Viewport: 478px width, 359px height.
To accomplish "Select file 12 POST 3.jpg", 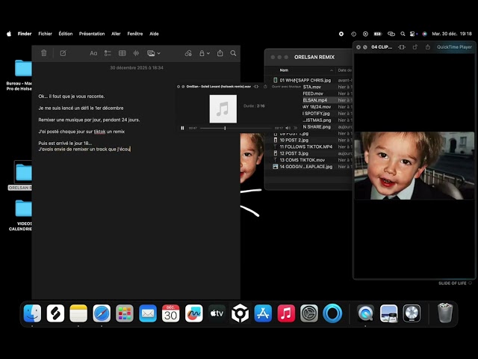I will (x=294, y=153).
